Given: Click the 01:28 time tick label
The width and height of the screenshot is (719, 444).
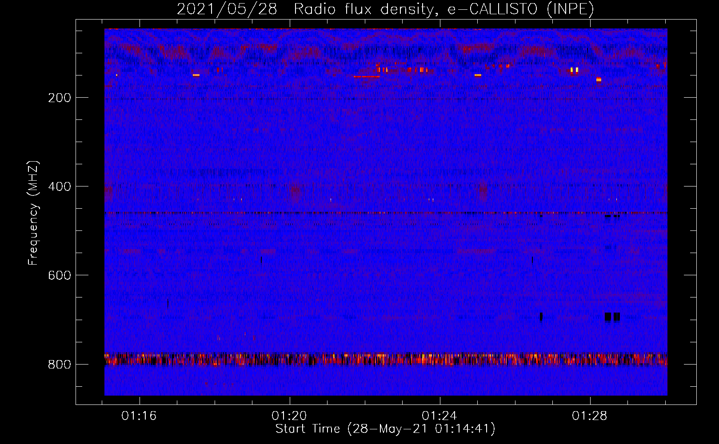Looking at the screenshot, I should click(590, 416).
